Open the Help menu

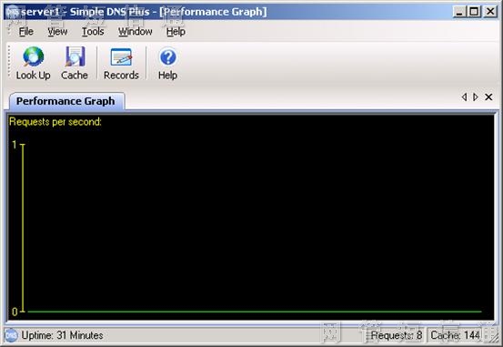click(176, 32)
